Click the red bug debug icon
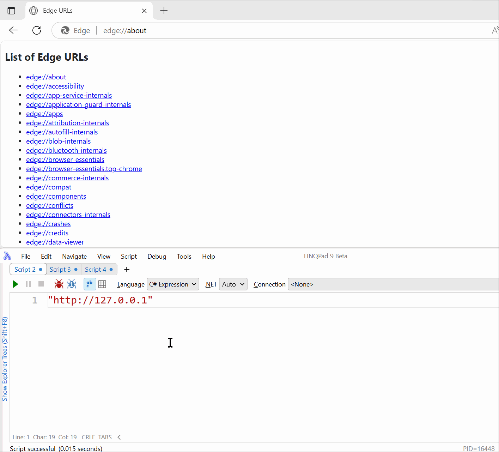 (59, 284)
